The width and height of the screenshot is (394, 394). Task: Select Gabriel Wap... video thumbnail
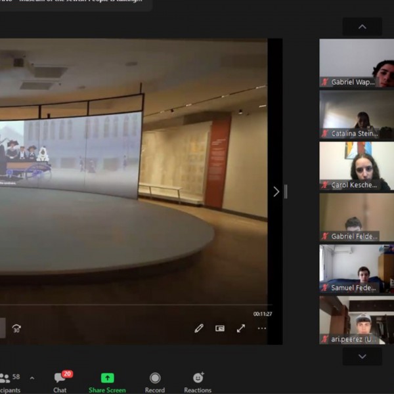coord(357,63)
